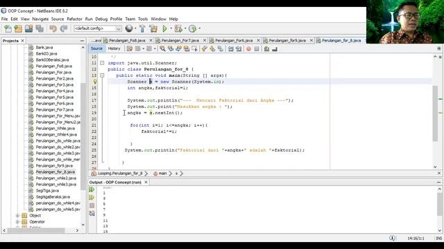Image resolution: width=444 pixels, height=249 pixels.
Task: Click the editor vertical scrollbar thumb
Action: [435, 113]
